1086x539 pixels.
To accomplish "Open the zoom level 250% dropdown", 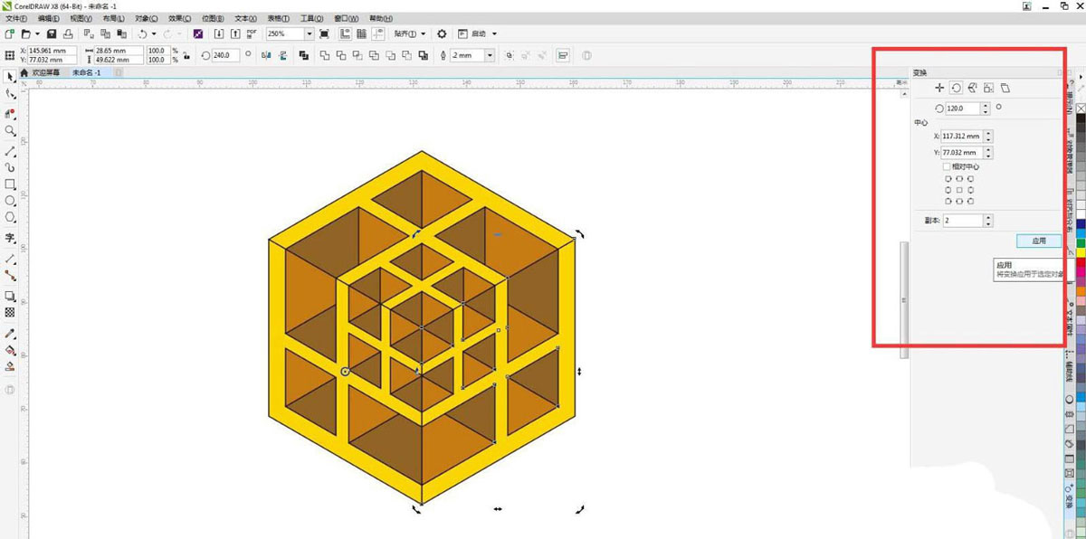I will [310, 33].
